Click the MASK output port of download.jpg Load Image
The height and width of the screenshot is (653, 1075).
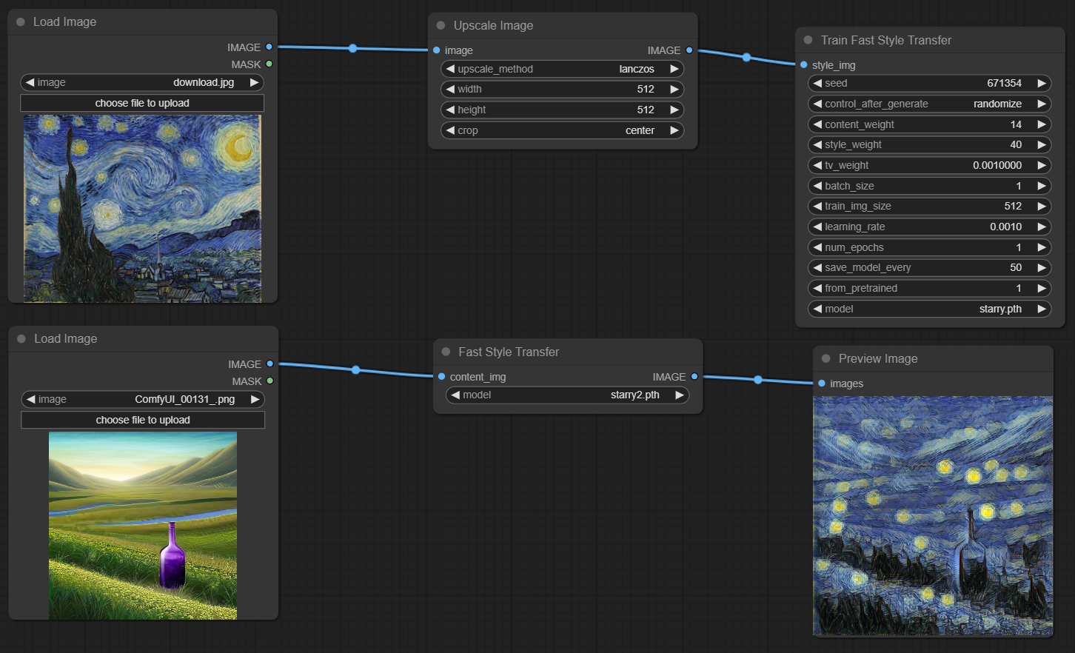pyautogui.click(x=269, y=64)
